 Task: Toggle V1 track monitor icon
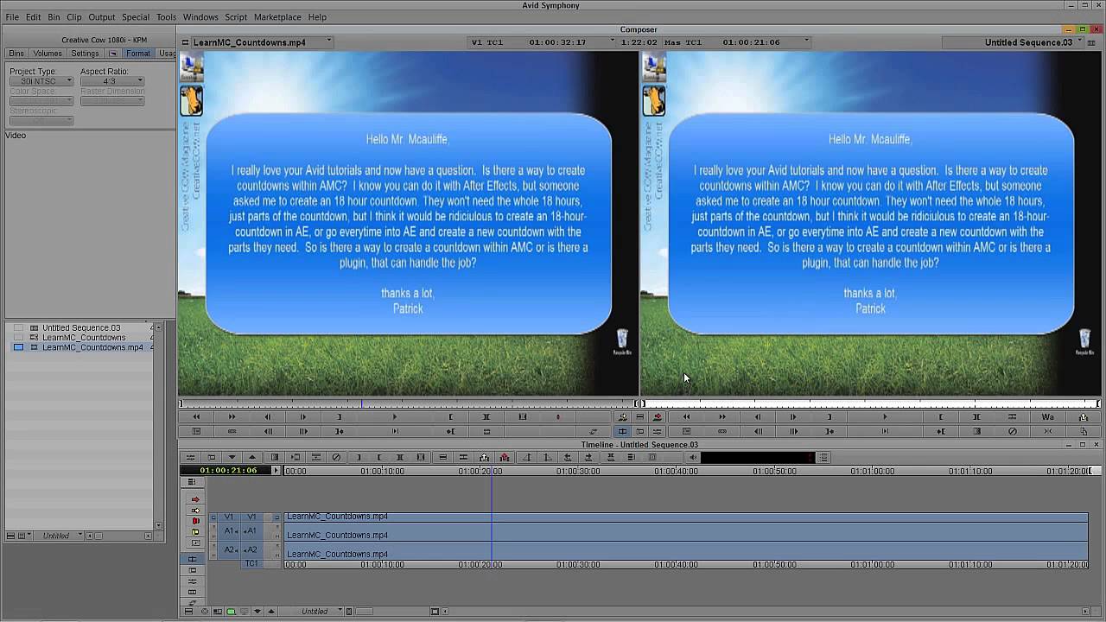point(277,517)
